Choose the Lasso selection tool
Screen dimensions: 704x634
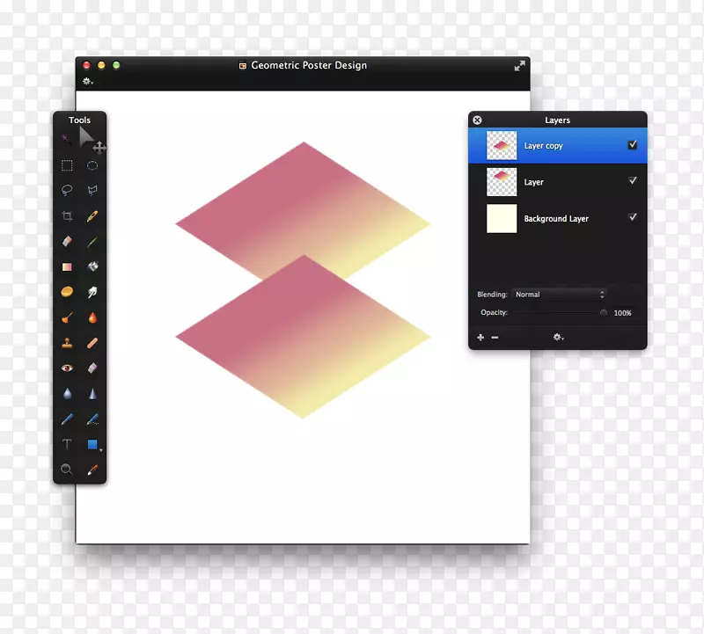point(66,192)
